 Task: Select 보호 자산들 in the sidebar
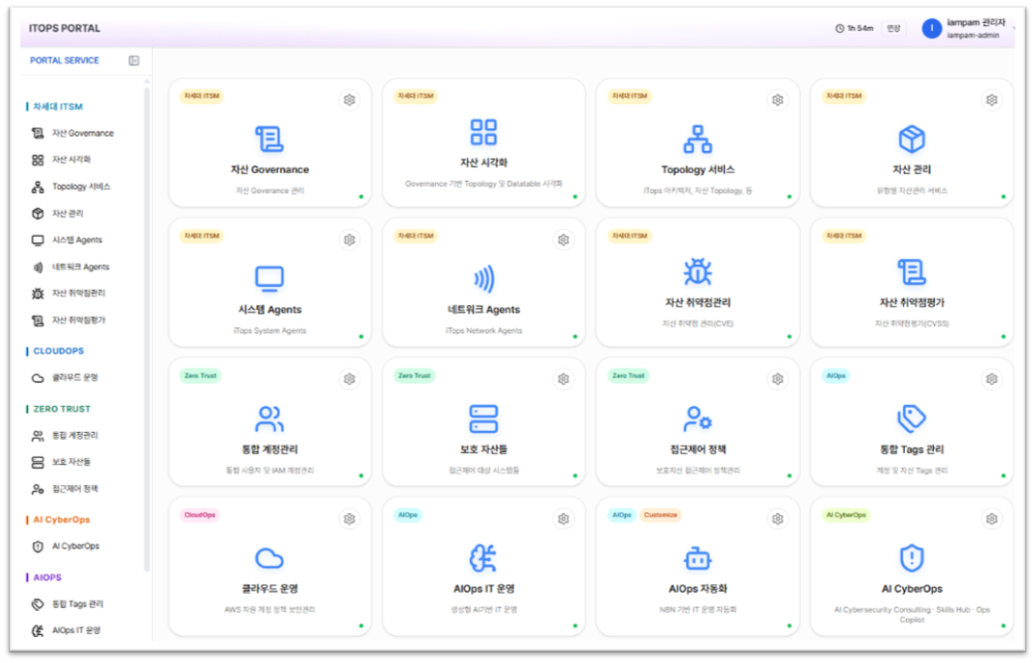(61, 463)
